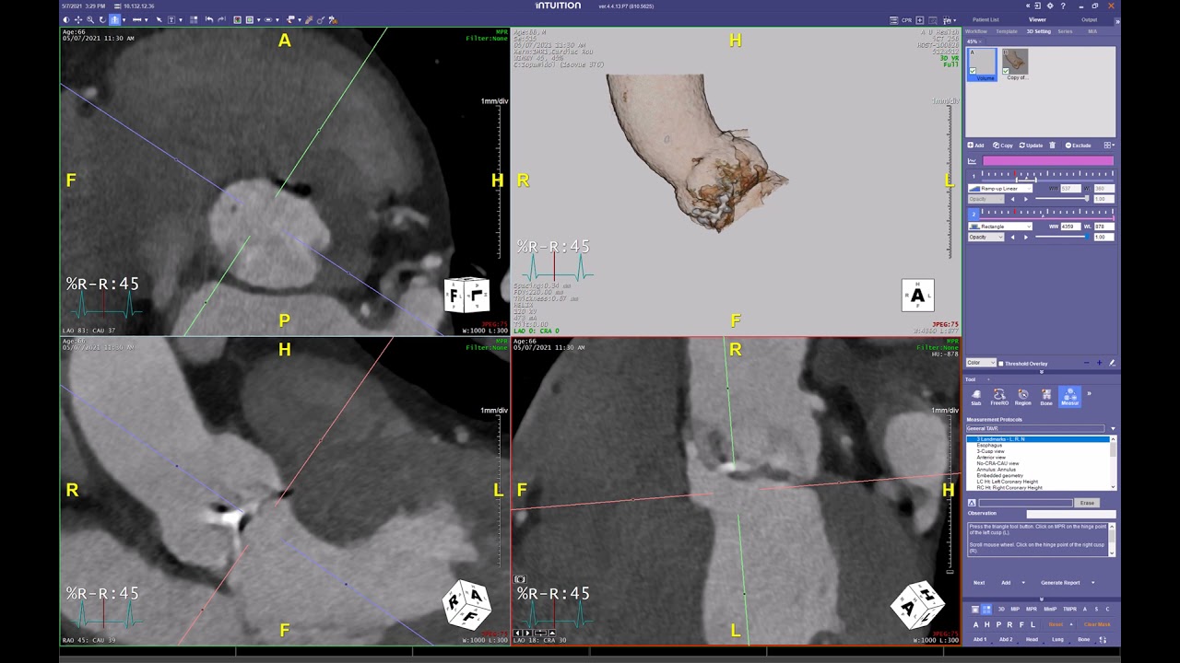
Task: Click the plus icon beside Threshold Overlay
Action: [x=1099, y=363]
